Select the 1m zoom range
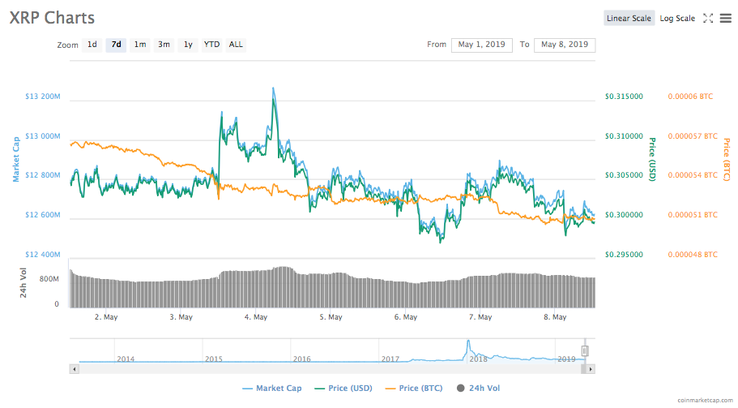Image resolution: width=738 pixels, height=408 pixels. click(x=140, y=45)
